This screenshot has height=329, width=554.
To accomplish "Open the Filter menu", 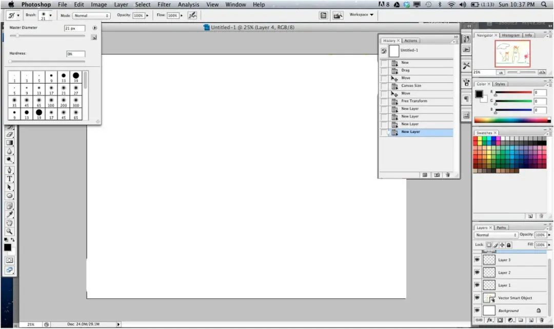I will (164, 5).
